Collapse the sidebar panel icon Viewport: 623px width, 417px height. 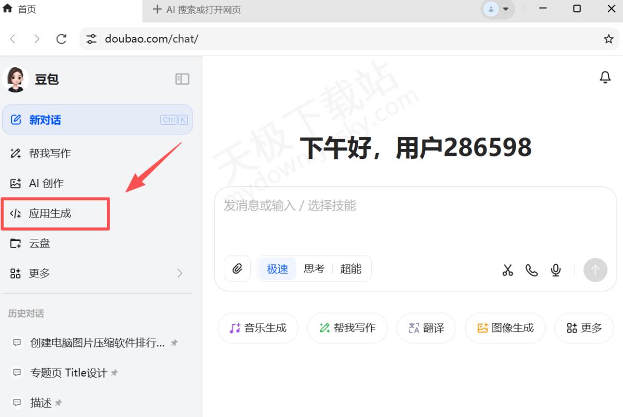click(182, 79)
